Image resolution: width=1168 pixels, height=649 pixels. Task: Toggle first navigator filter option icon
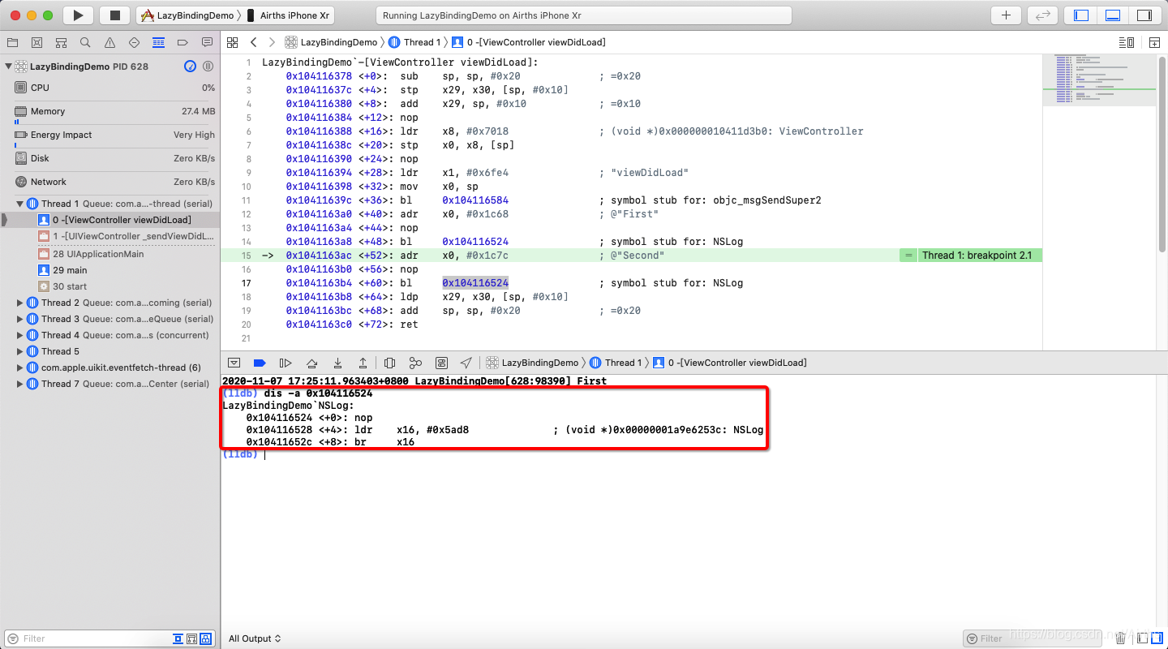point(178,638)
